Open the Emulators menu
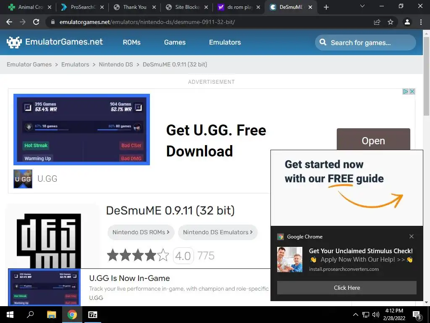This screenshot has width=430, height=323. coord(225,42)
